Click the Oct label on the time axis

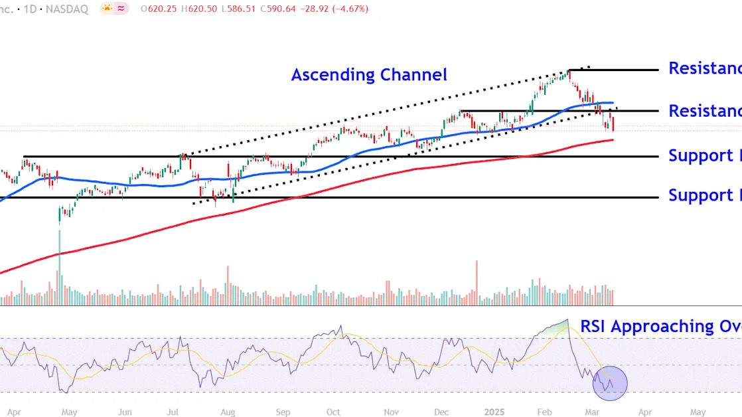333,412
